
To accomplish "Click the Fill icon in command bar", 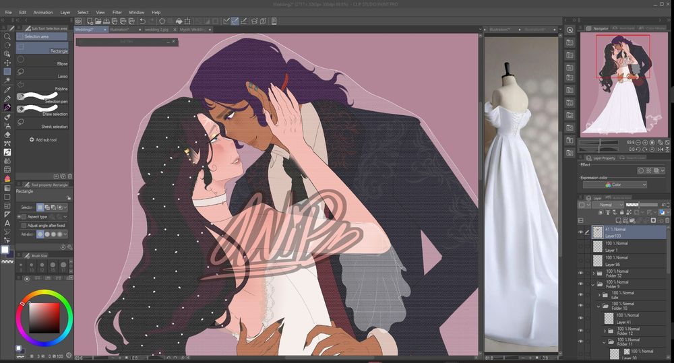I will pyautogui.click(x=179, y=21).
